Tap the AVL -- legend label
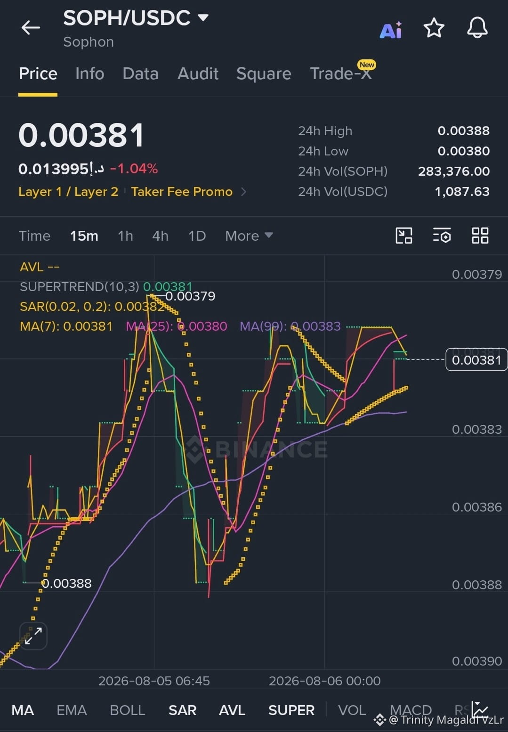The width and height of the screenshot is (508, 732). tap(40, 267)
